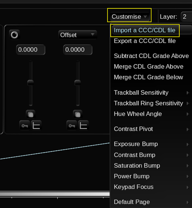Click right 0.0000 value field

pos(78,50)
